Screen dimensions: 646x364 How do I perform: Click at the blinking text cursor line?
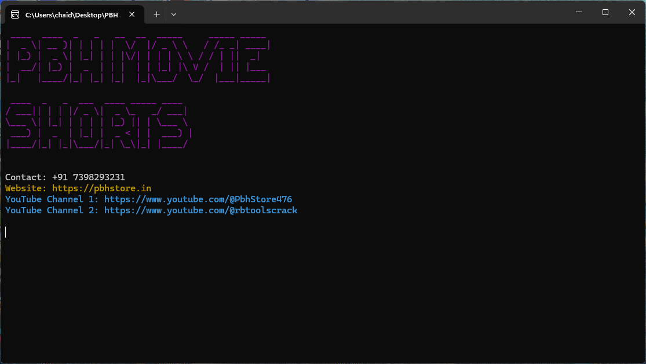[x=6, y=232]
